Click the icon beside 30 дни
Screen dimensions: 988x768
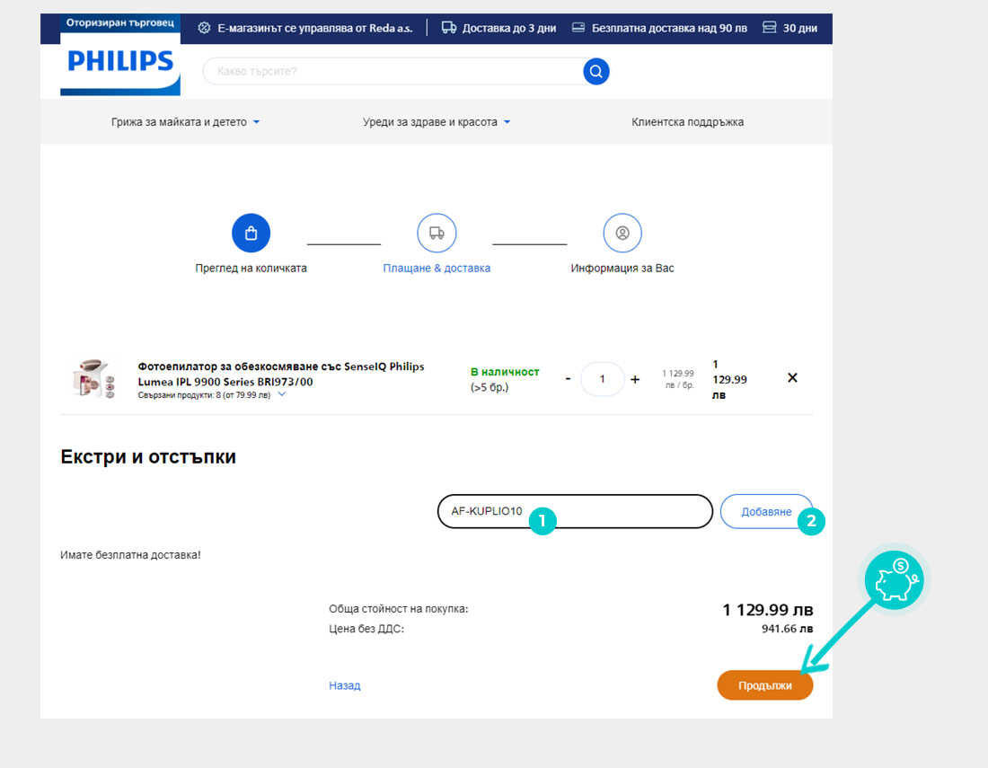coord(770,28)
